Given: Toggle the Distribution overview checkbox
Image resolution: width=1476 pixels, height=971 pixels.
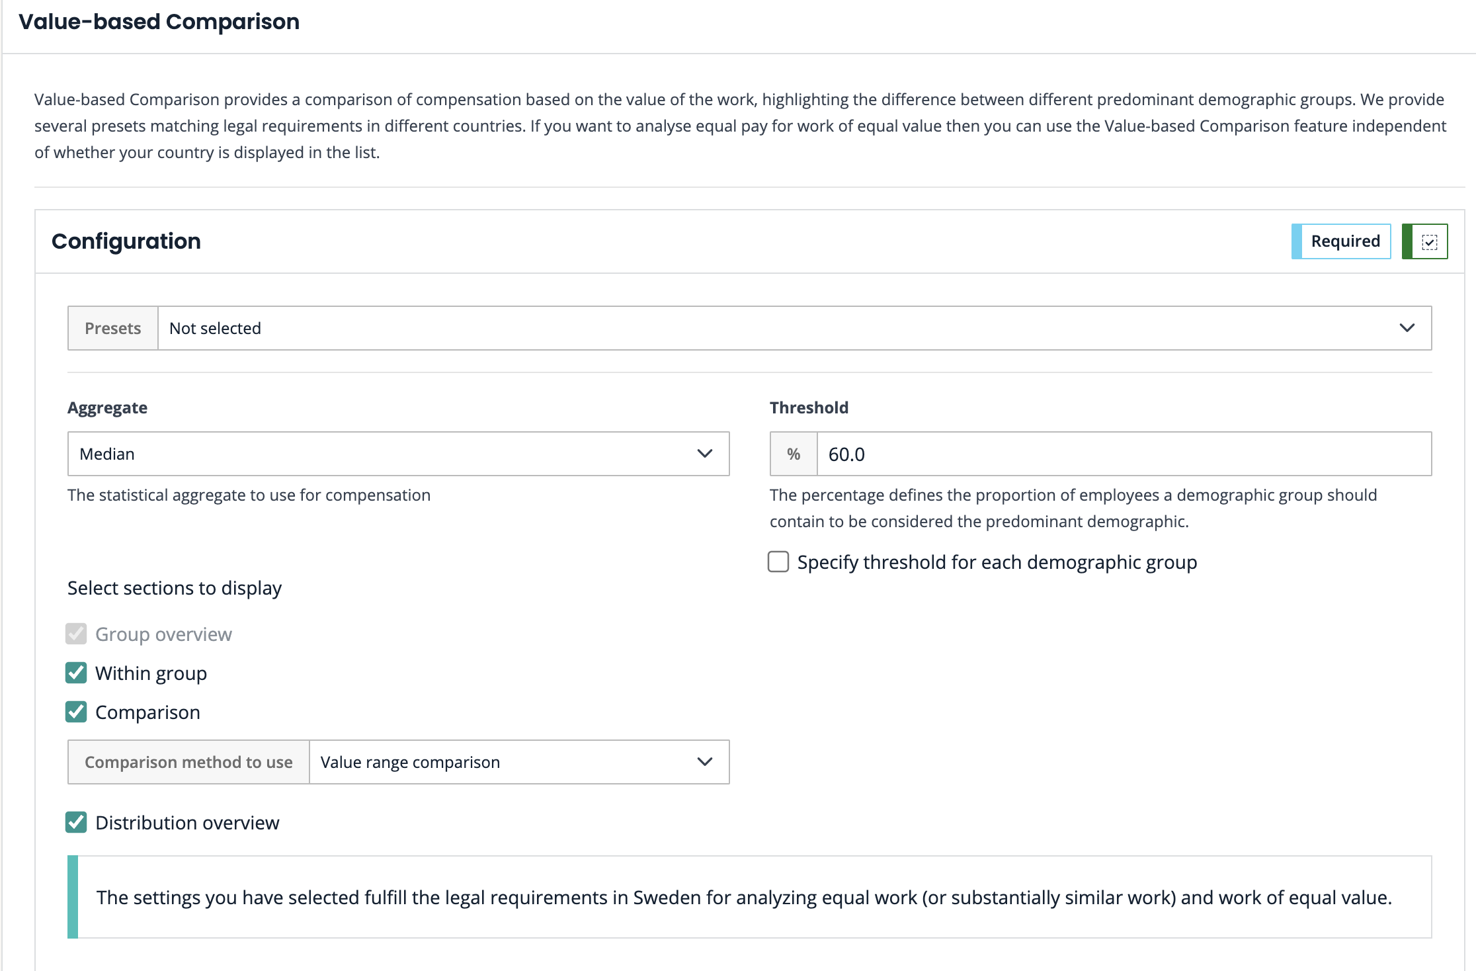Looking at the screenshot, I should (x=76, y=823).
